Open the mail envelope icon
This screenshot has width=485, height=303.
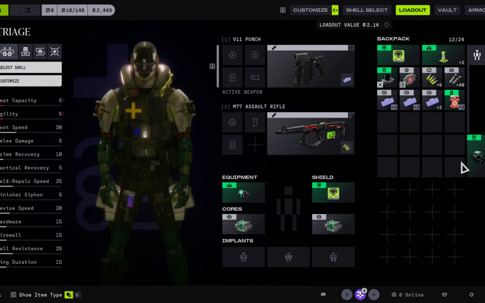(444, 294)
